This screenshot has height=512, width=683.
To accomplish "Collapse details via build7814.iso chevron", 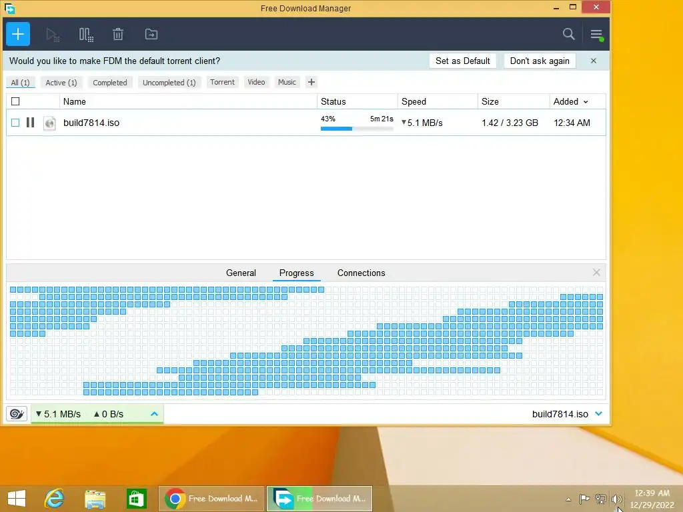I will click(598, 413).
